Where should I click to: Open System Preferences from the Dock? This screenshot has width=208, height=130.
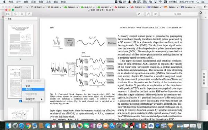(x=119, y=125)
